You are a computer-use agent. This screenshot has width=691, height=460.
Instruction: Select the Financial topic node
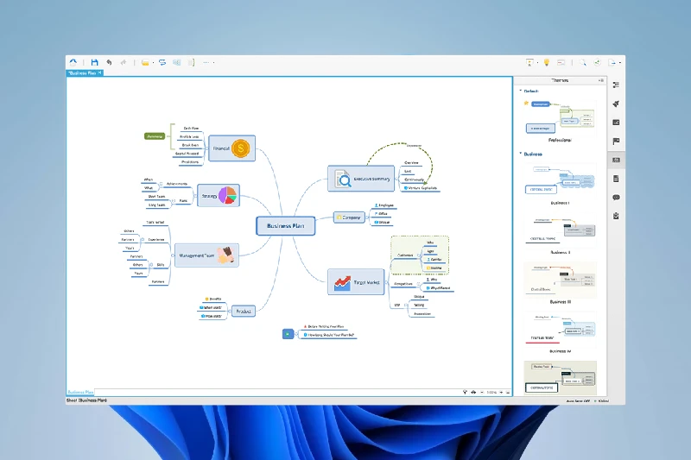tap(231, 148)
